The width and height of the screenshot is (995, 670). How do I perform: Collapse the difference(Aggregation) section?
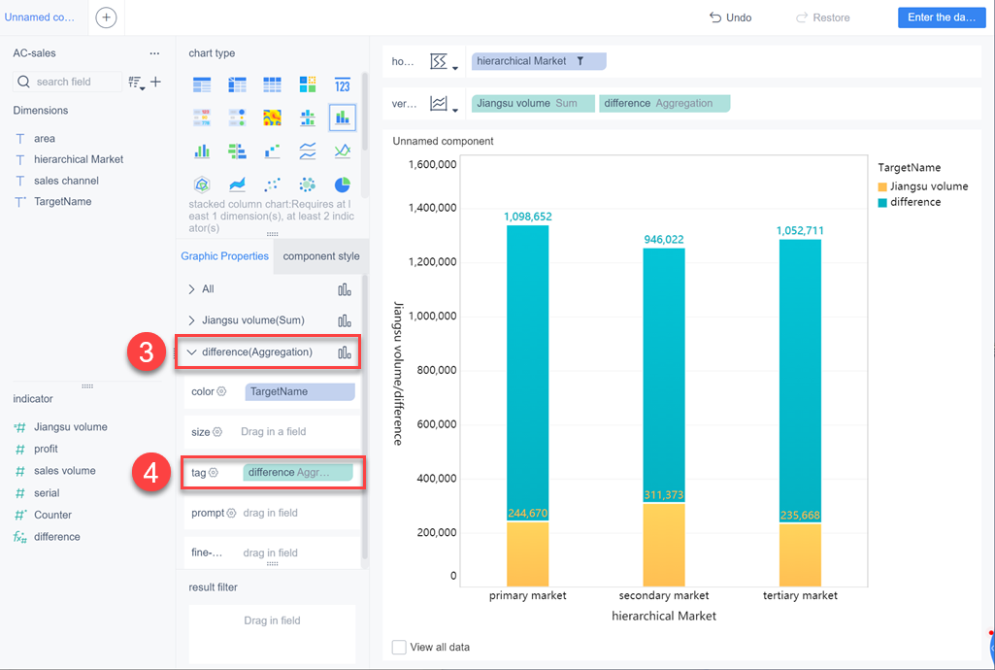(x=191, y=352)
